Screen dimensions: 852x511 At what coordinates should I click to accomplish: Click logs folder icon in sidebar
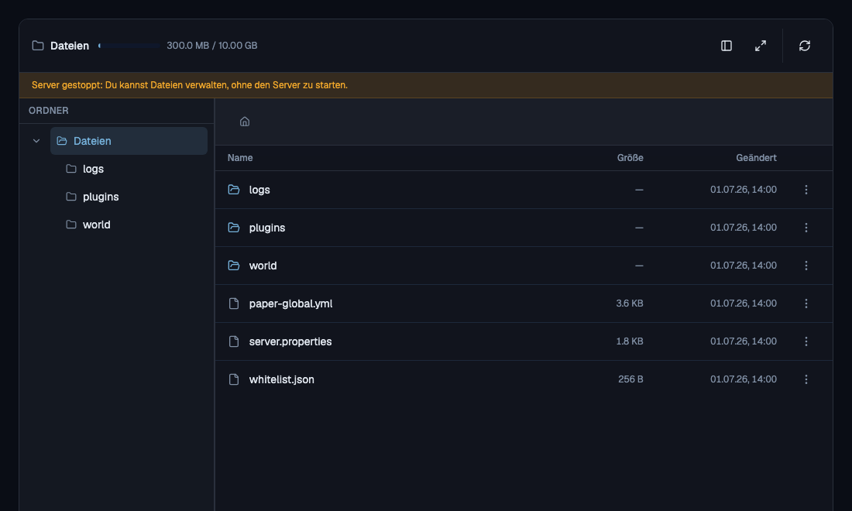click(71, 169)
